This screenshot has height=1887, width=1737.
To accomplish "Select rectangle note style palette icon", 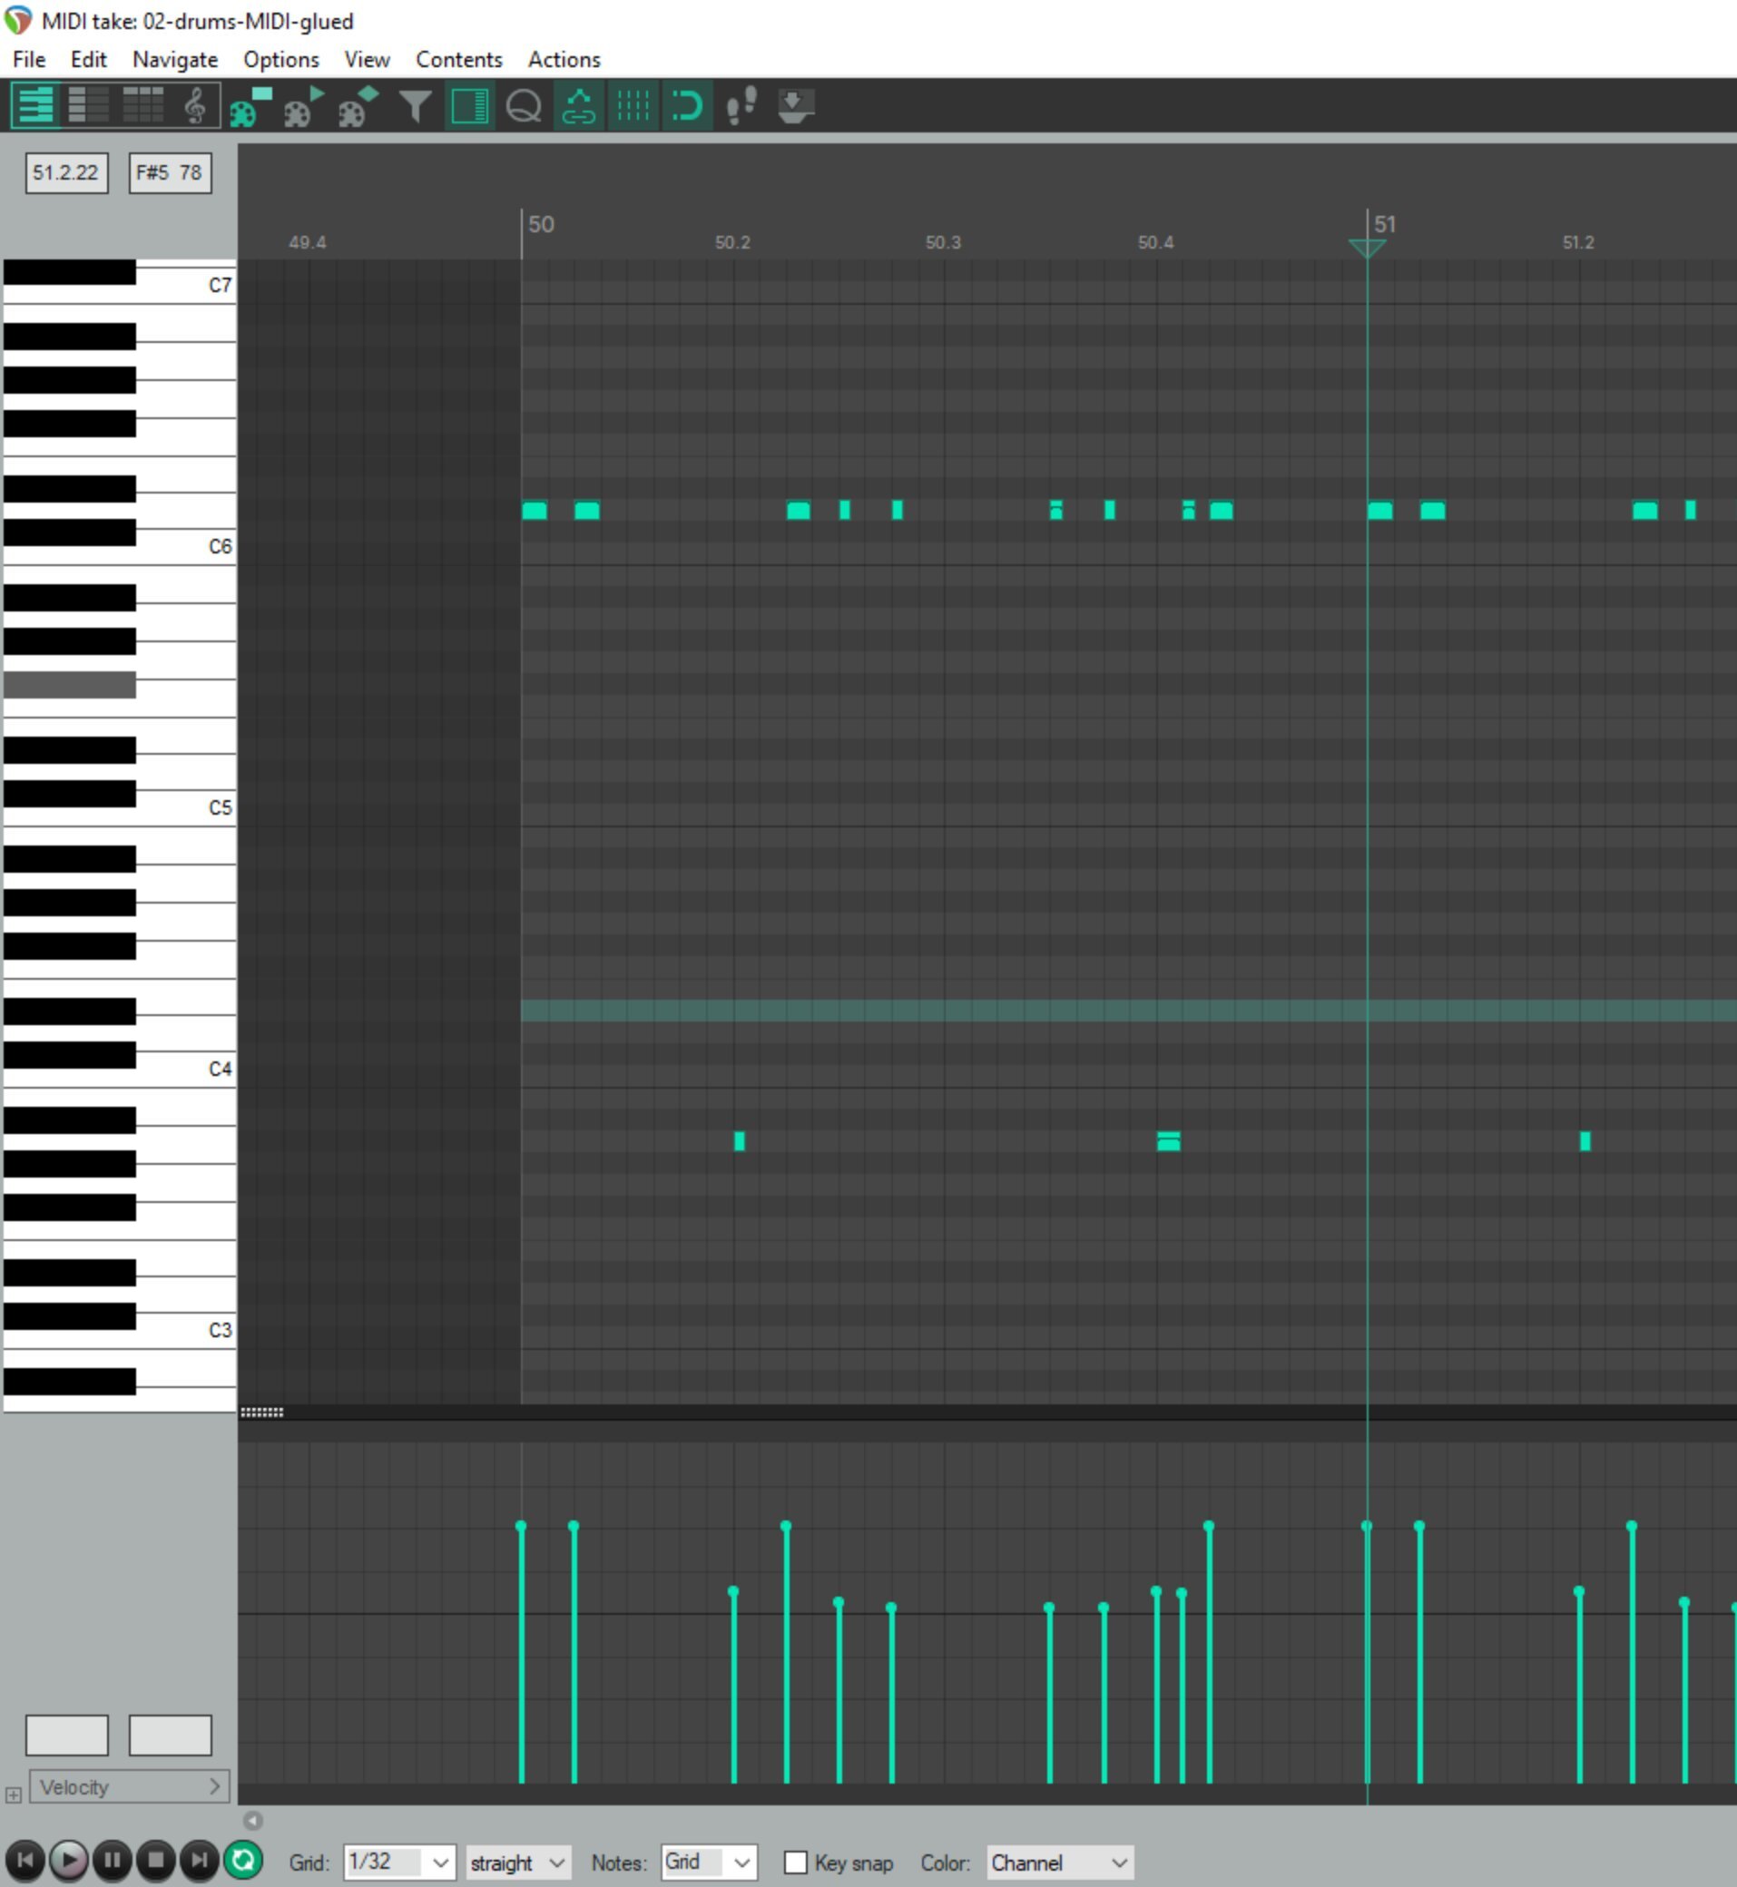I will pos(250,105).
